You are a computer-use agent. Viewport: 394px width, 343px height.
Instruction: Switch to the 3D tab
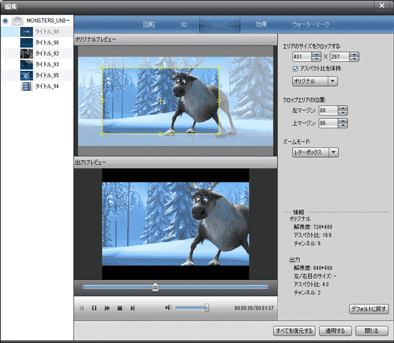pyautogui.click(x=184, y=25)
